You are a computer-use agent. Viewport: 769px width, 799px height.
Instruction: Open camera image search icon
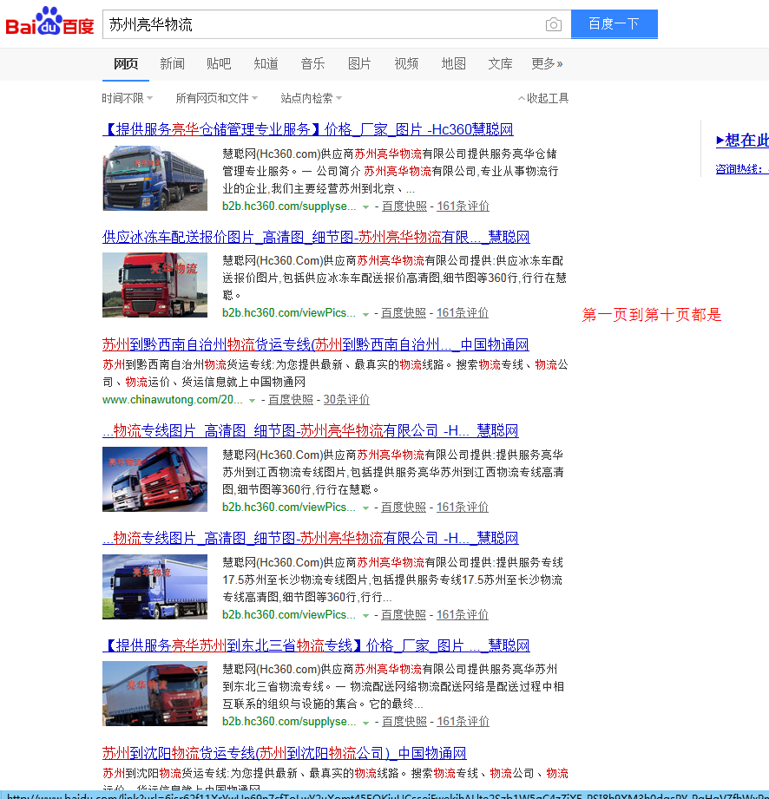pyautogui.click(x=553, y=24)
